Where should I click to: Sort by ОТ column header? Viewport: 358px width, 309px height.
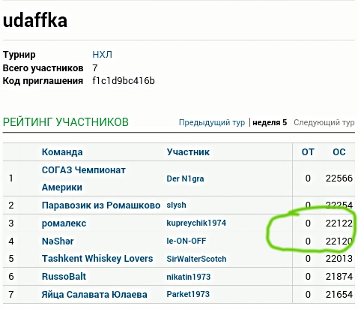[308, 152]
